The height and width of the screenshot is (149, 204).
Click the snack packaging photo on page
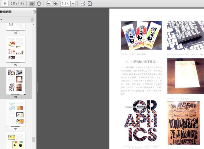click(x=141, y=35)
